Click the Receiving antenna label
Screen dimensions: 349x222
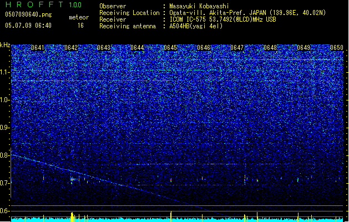[x=128, y=26]
